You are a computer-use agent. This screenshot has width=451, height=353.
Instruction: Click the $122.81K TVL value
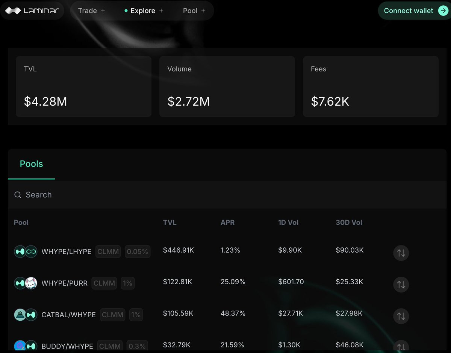[x=177, y=282]
